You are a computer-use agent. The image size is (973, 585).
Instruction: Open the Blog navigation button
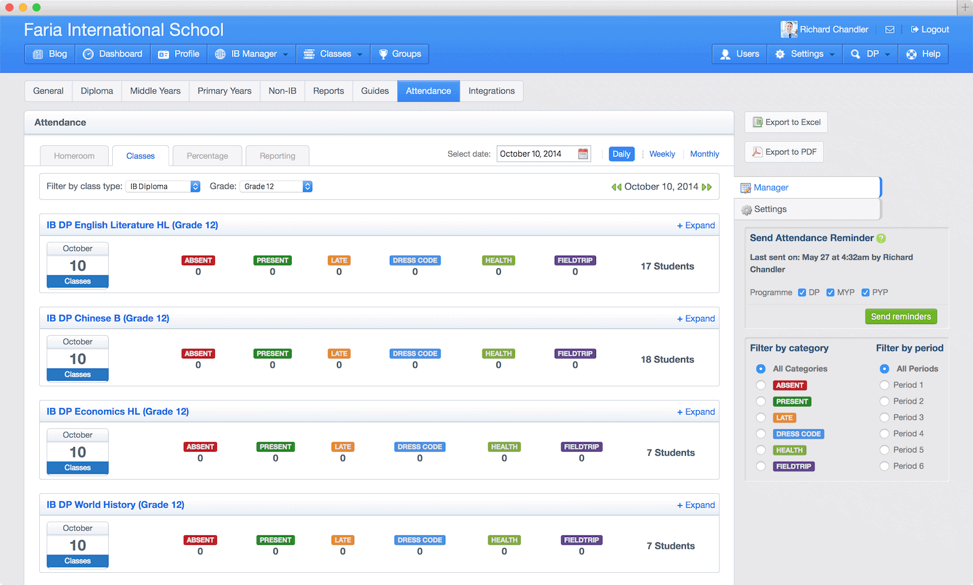pyautogui.click(x=50, y=54)
